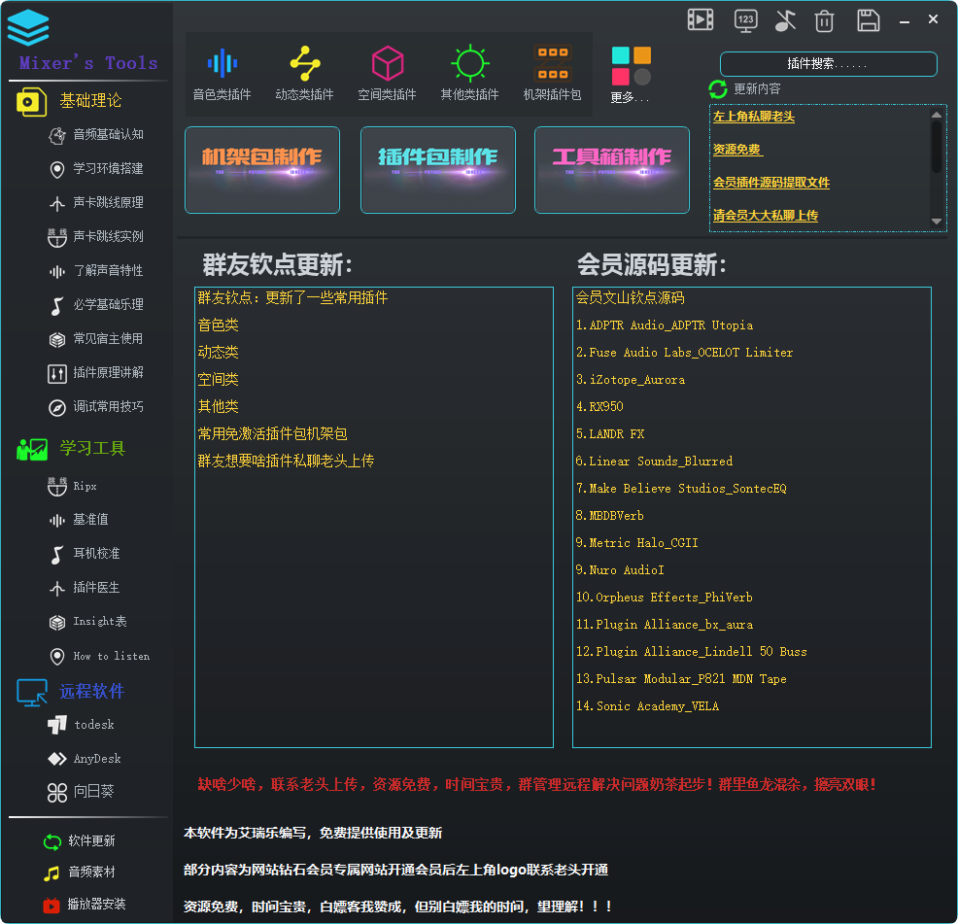Screen dimensions: 958x924
Task: Open the 请会员大大私聊上传 link
Action: click(766, 216)
